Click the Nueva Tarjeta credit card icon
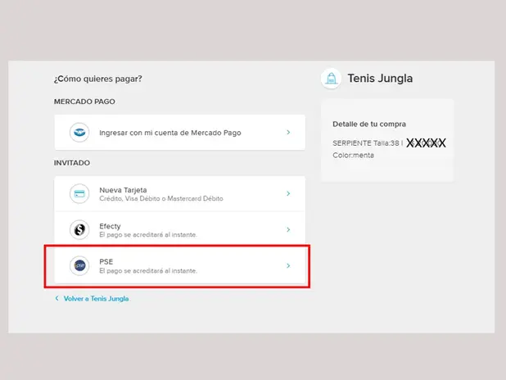 (79, 194)
